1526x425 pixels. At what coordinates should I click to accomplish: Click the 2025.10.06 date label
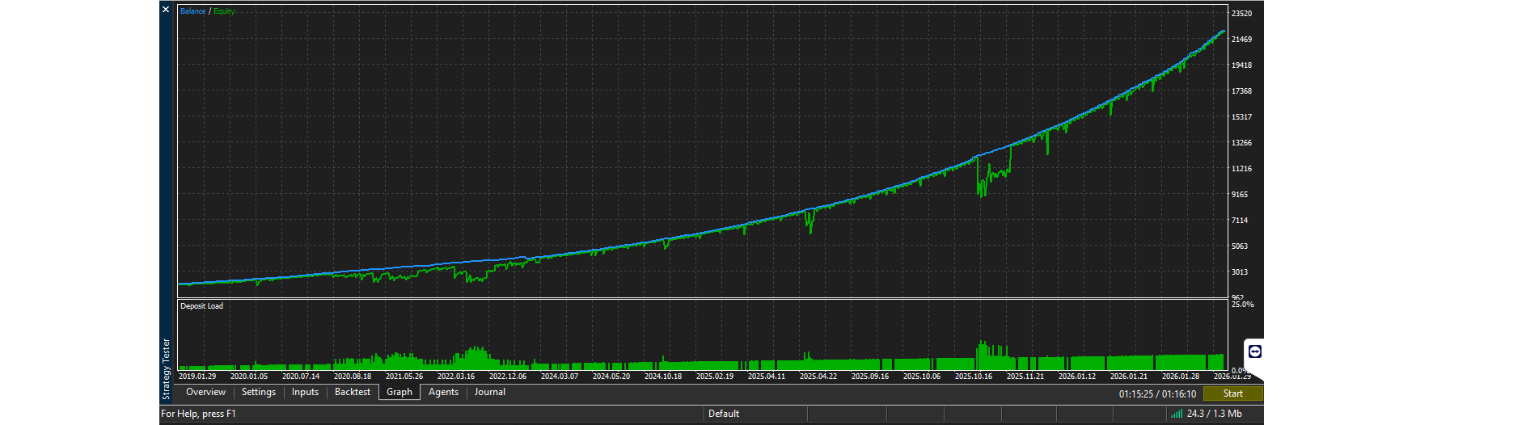point(922,377)
